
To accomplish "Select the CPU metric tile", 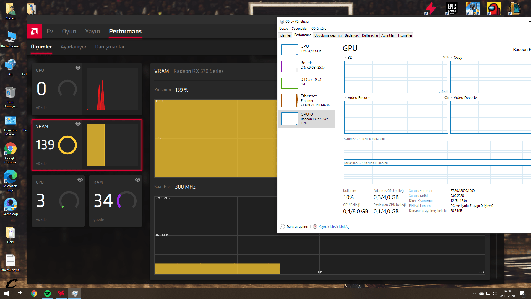I will click(x=58, y=201).
